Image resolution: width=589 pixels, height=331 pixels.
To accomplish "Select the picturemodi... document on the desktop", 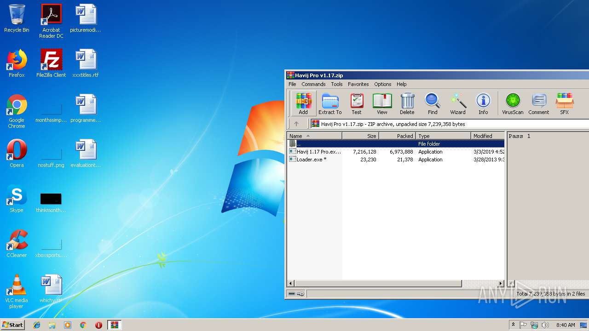I will [x=86, y=18].
